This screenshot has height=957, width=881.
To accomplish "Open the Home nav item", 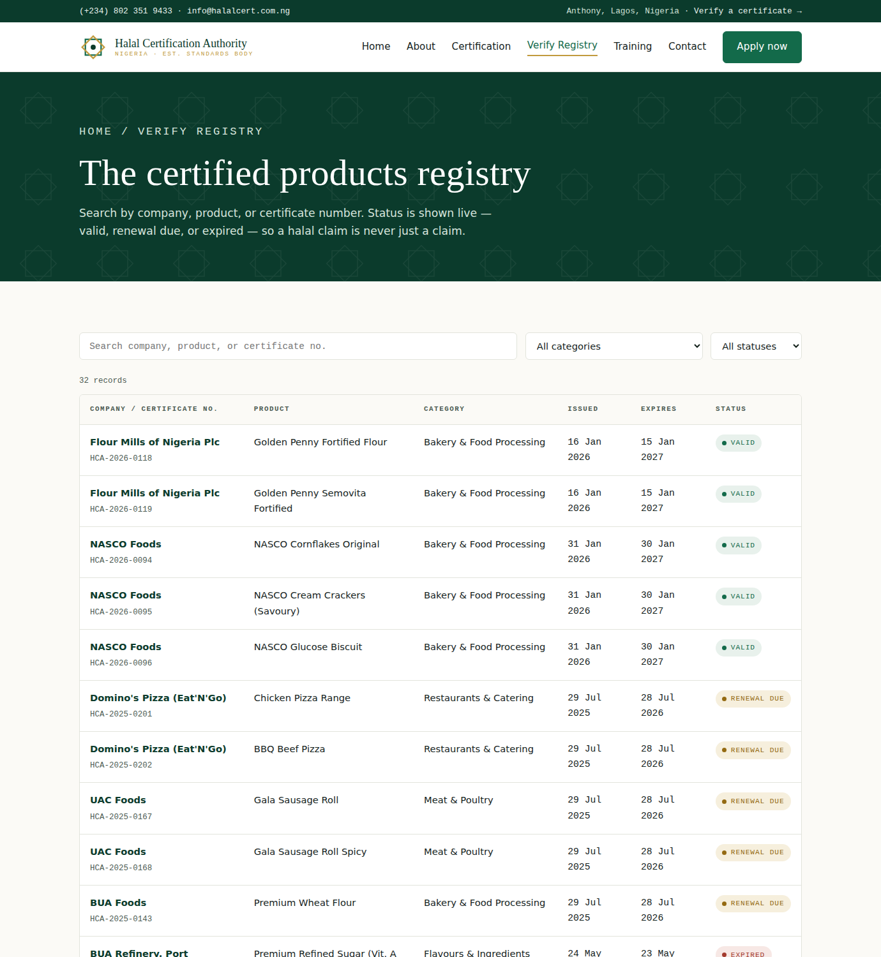I will (376, 47).
